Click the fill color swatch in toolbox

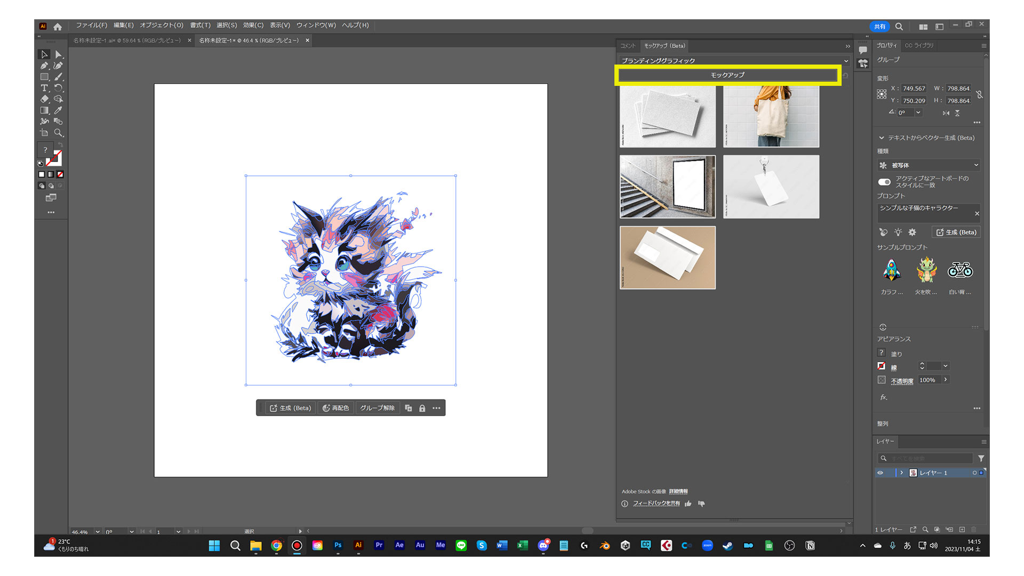coord(46,150)
